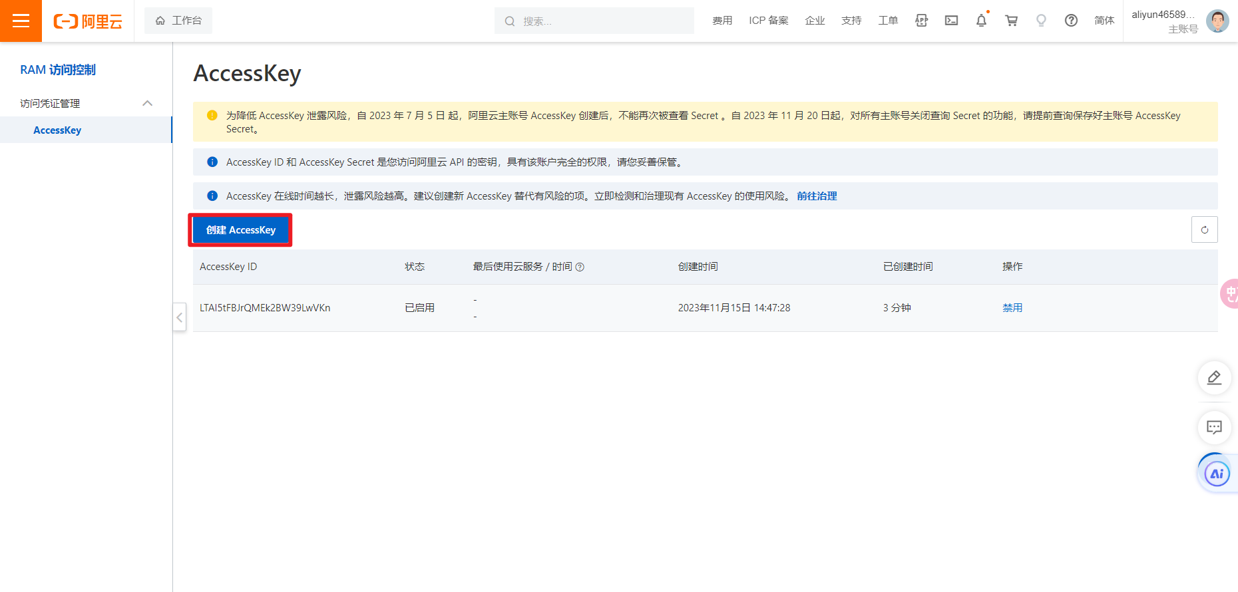This screenshot has width=1238, height=592.
Task: Open the ICP 备案 menu
Action: (x=769, y=21)
